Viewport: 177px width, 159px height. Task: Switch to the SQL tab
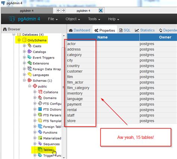(125, 30)
